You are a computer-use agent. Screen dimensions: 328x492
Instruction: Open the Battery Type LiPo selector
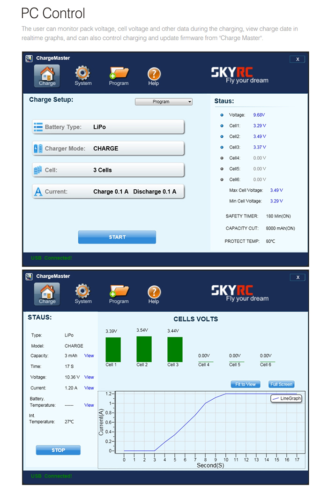[108, 127]
